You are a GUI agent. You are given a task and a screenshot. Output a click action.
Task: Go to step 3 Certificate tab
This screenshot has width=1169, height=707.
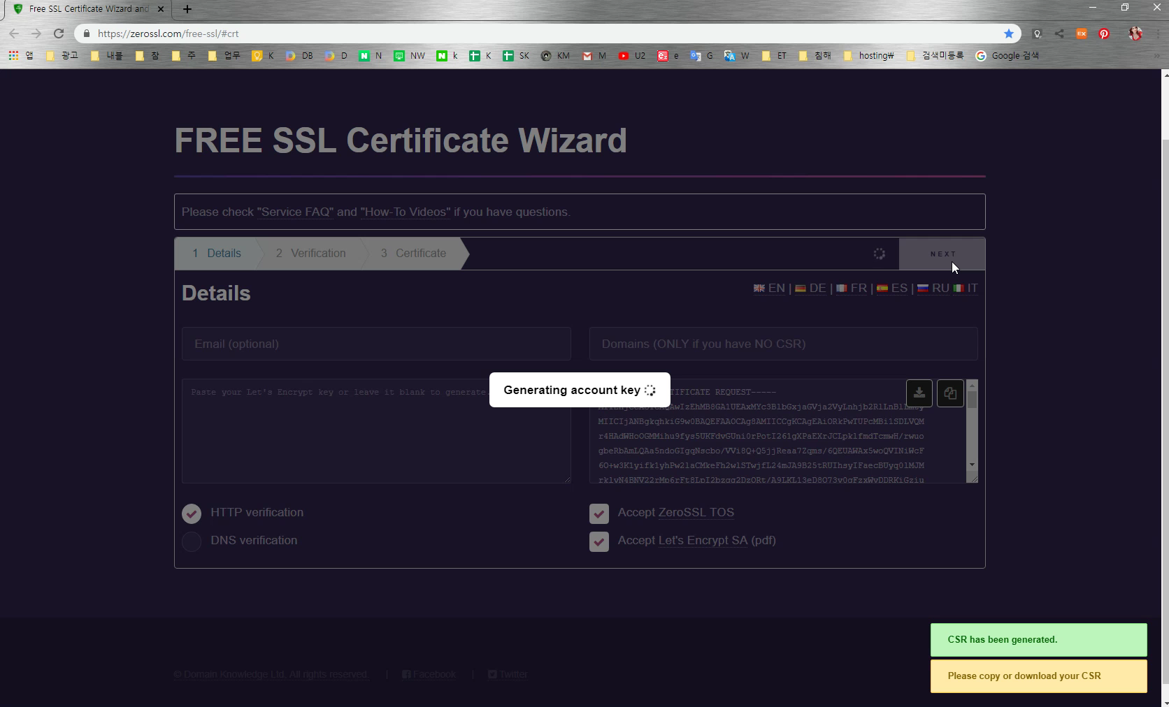click(x=413, y=253)
